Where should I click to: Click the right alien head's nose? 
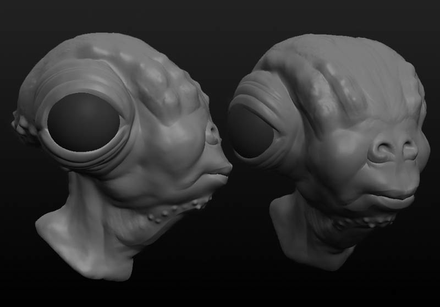pyautogui.click(x=394, y=148)
